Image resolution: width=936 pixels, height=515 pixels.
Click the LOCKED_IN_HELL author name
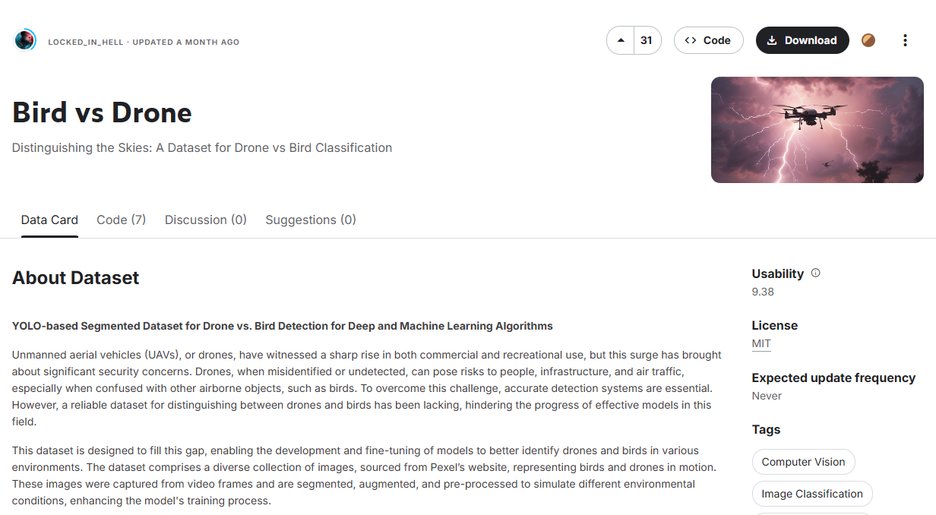pyautogui.click(x=87, y=43)
